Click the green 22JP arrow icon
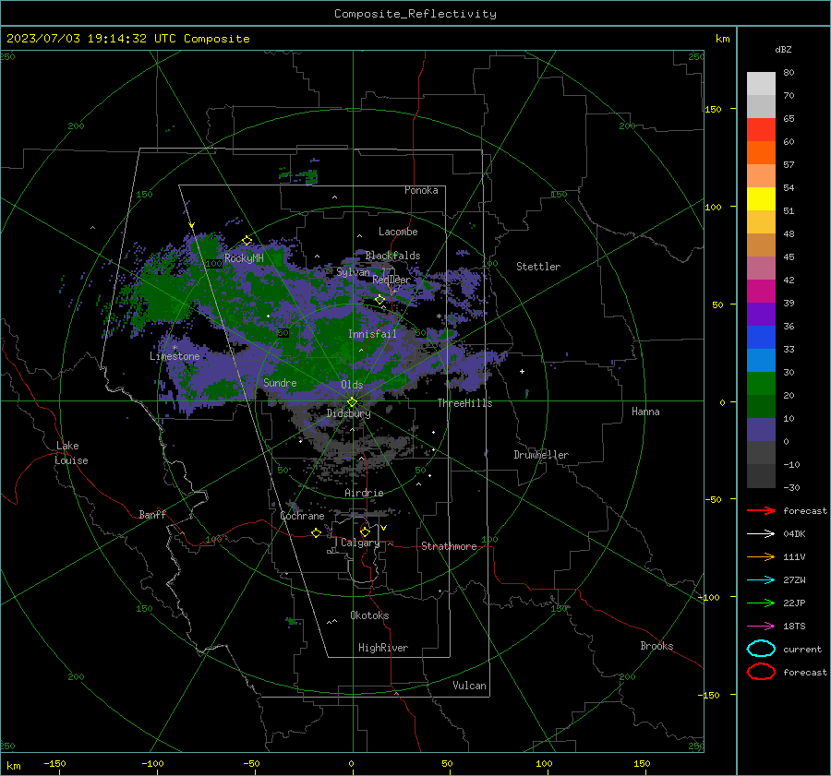 [x=761, y=603]
